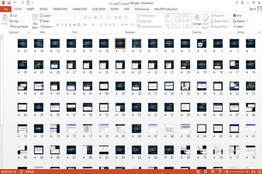Select slide 1 thumbnail
This screenshot has width=262, height=174.
[x=251, y=43]
